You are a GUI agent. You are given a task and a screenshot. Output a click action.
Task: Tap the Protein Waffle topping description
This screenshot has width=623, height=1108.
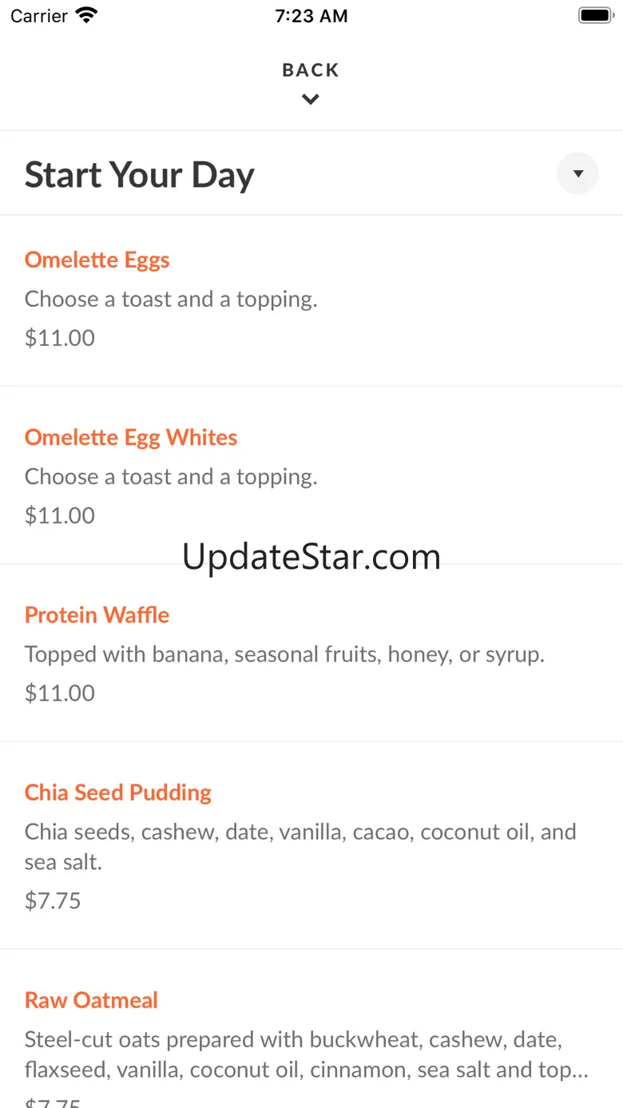click(284, 654)
